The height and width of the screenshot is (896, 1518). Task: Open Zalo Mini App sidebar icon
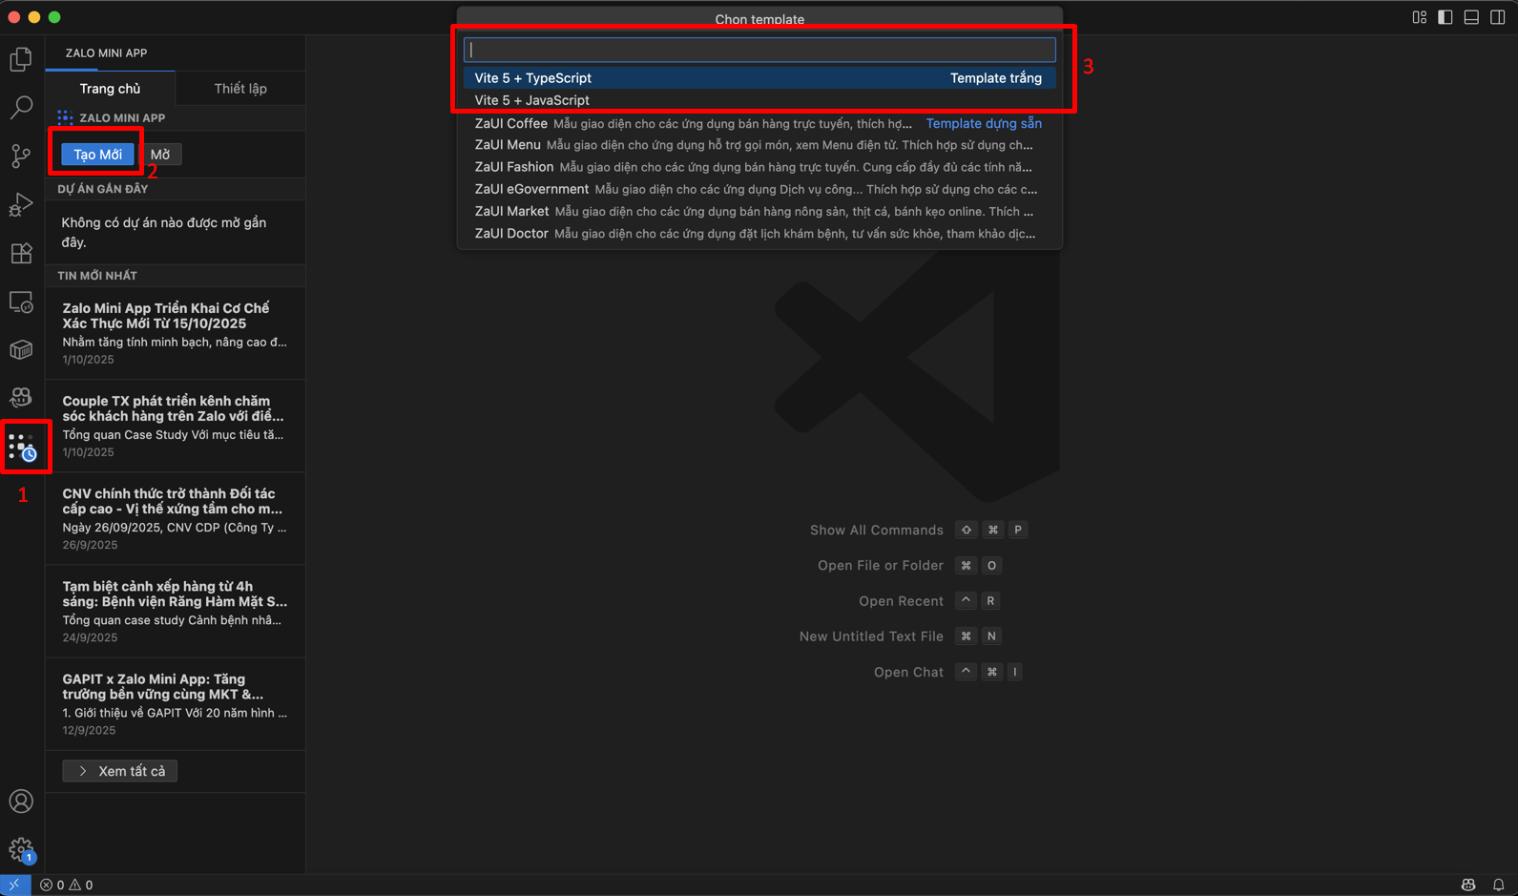[x=22, y=447]
